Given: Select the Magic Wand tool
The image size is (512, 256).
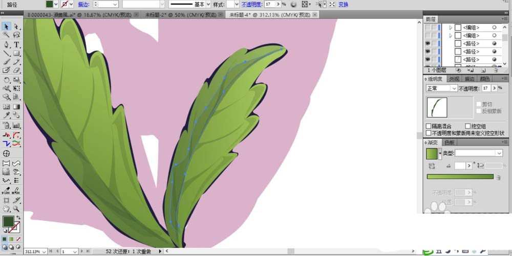Looking at the screenshot, I should point(6,35).
